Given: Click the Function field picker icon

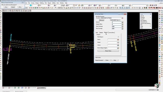Looking at the screenshot, I should click(122, 18).
